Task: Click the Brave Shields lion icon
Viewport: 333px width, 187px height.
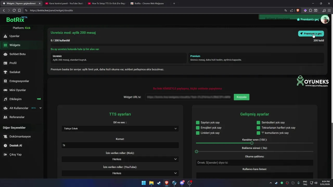Action: coord(298,10)
